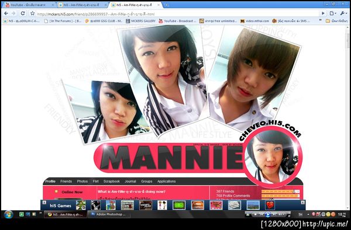This screenshot has height=230, width=351.
Task: Open the white keyboard-like game icon
Action: point(235,205)
